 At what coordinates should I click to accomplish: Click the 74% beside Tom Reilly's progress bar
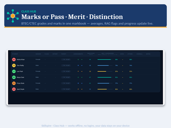116,66
